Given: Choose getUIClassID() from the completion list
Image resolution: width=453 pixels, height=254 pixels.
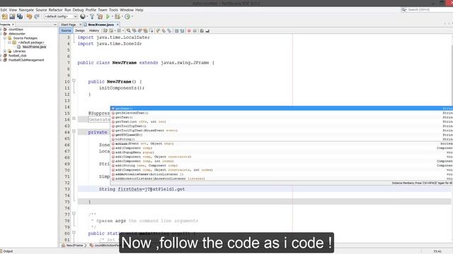Looking at the screenshot, I should pos(282,135).
